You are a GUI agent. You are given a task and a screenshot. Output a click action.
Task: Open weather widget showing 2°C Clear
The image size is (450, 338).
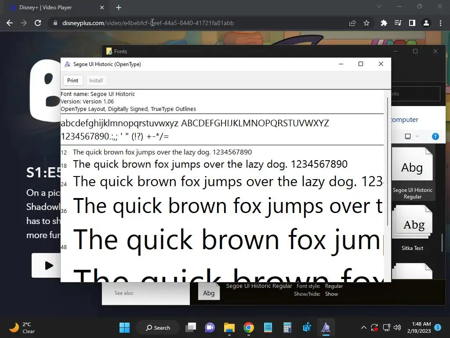click(22, 327)
